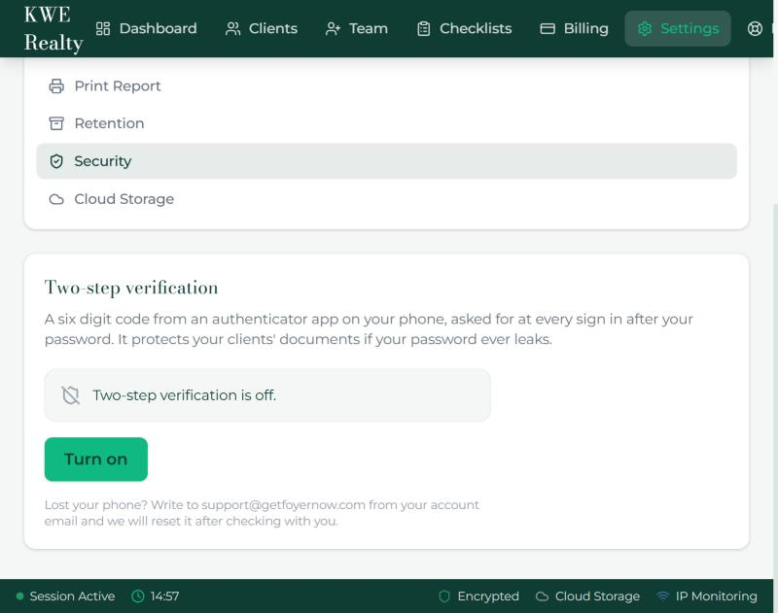Open the Retention settings

click(x=386, y=123)
